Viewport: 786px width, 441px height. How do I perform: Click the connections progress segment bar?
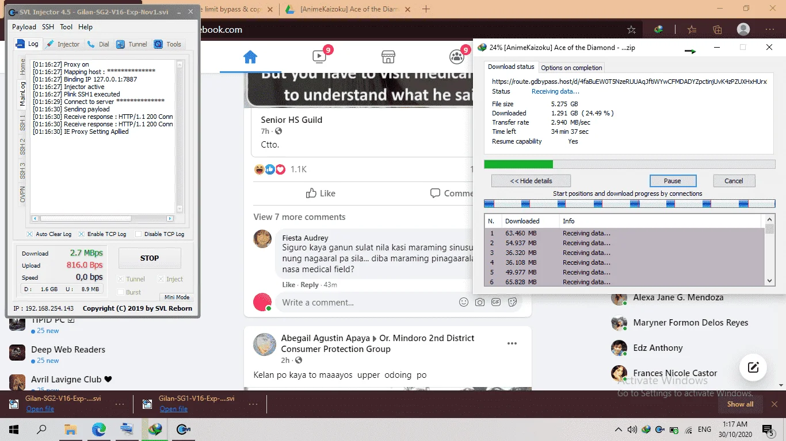click(629, 203)
